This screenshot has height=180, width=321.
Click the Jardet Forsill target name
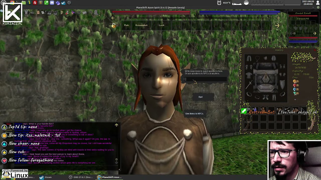(303, 13)
